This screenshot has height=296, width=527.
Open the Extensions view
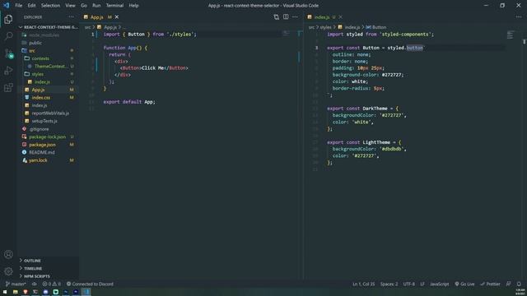(8, 88)
